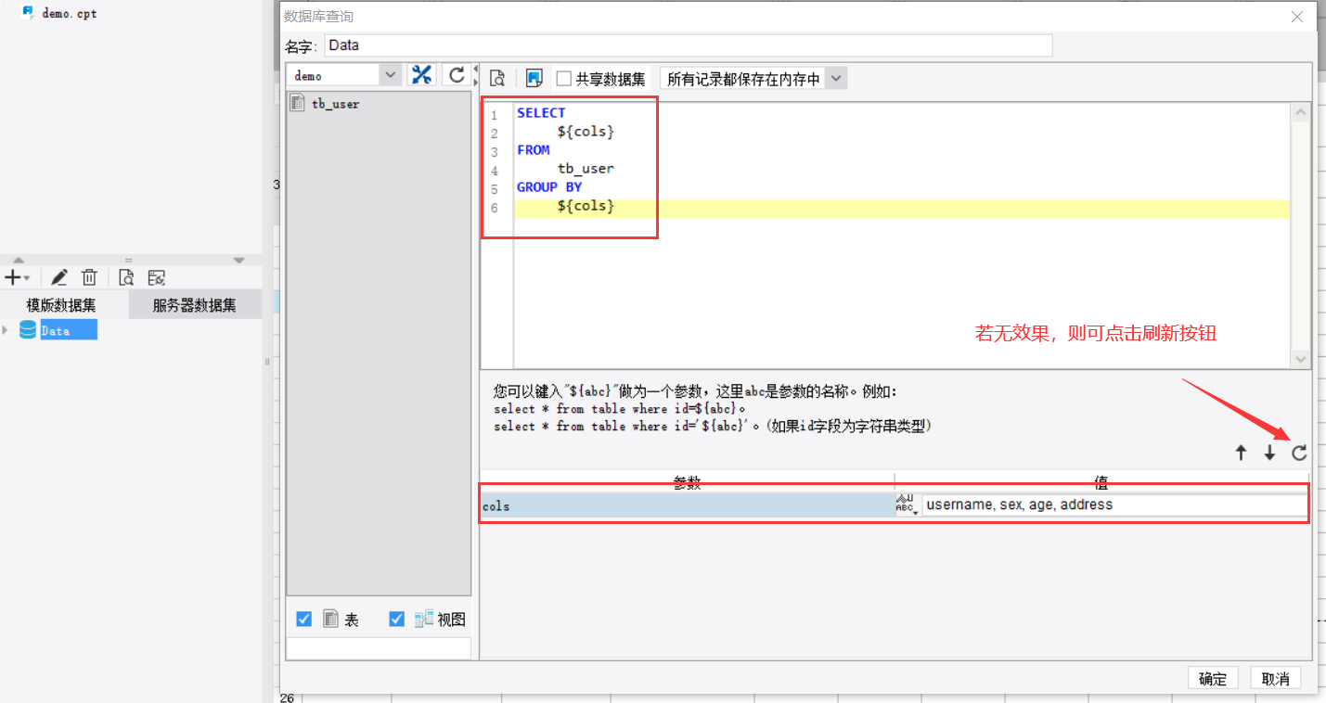Screen dimensions: 1326x703
Task: Delete dataset using trash icon
Action: [89, 277]
